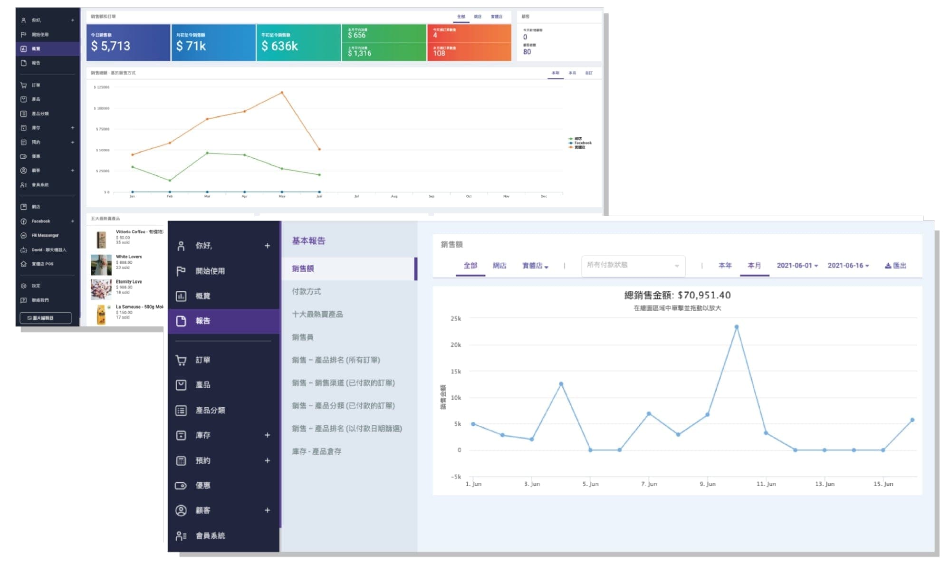Open FB Messenger icon in back sidebar
This screenshot has width=950, height=584.
pos(23,235)
